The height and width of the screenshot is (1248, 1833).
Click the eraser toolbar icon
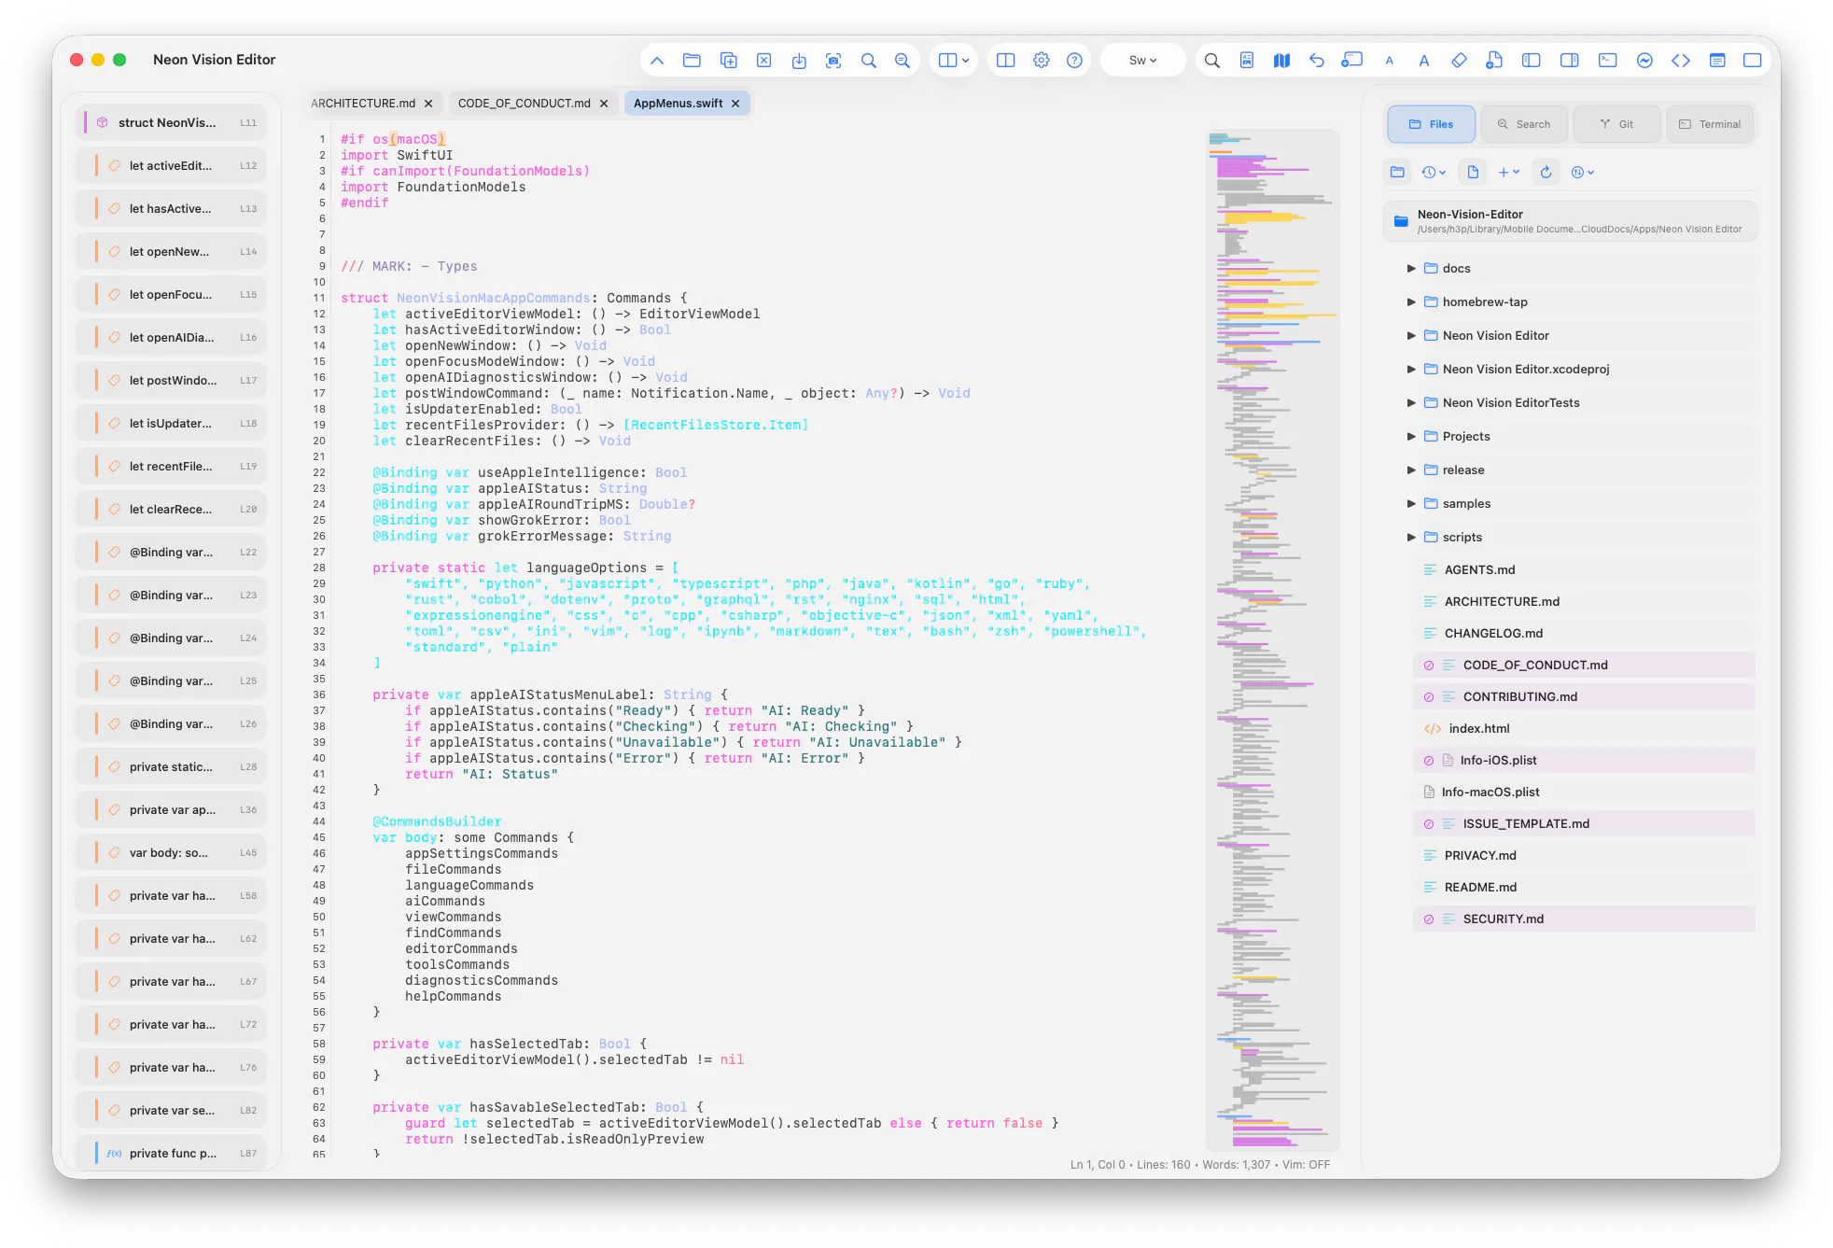pyautogui.click(x=1459, y=61)
